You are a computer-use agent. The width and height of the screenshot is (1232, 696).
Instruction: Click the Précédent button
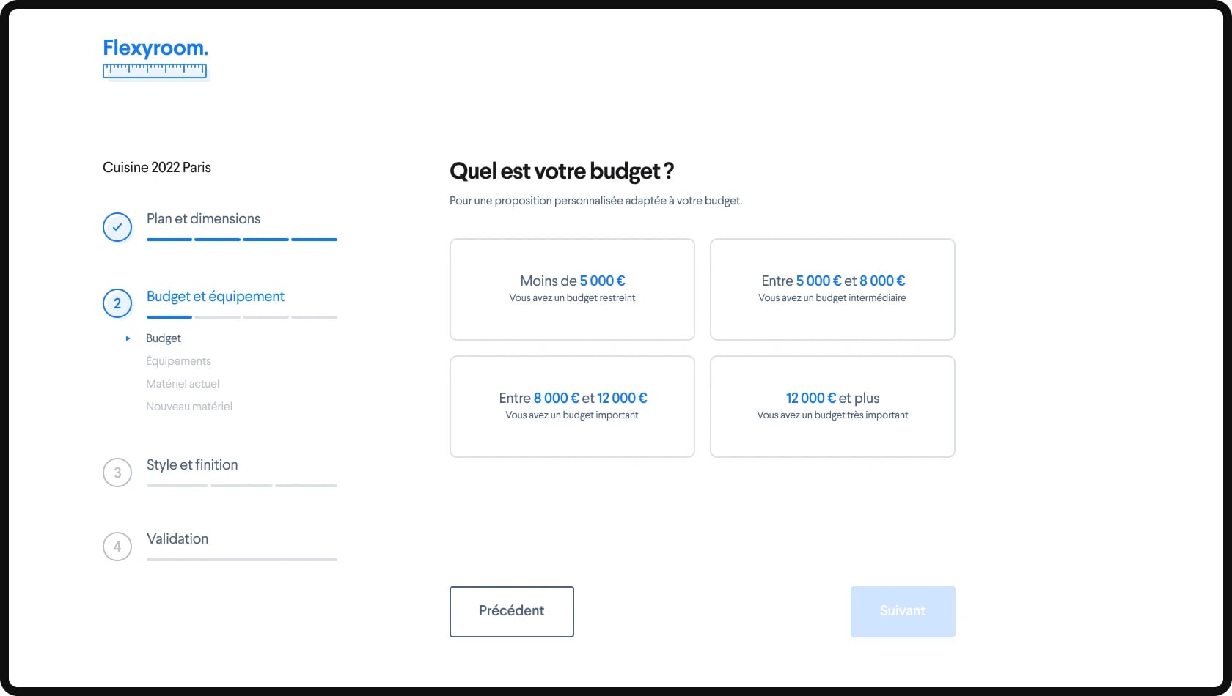(x=512, y=612)
